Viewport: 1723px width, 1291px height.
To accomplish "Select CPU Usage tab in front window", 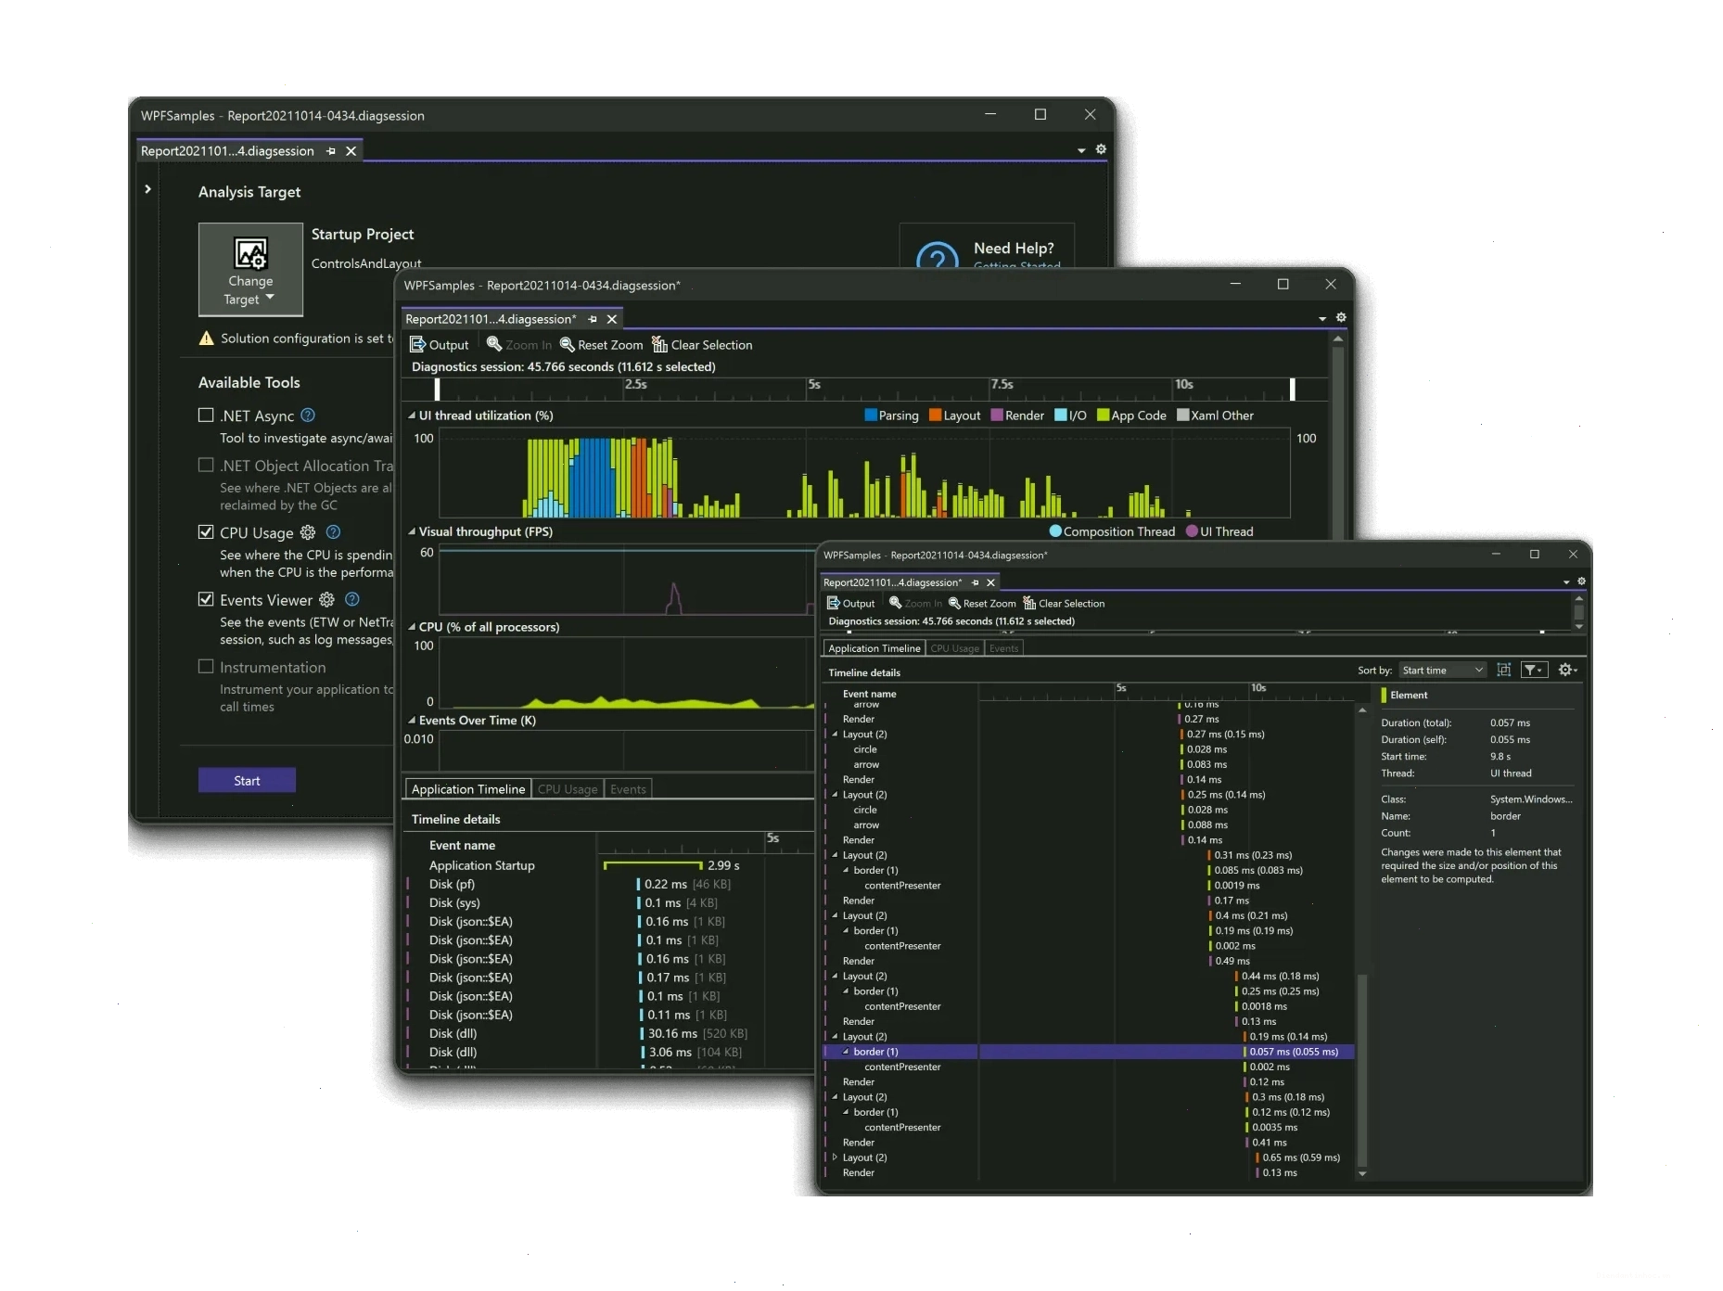I will pos(954,648).
